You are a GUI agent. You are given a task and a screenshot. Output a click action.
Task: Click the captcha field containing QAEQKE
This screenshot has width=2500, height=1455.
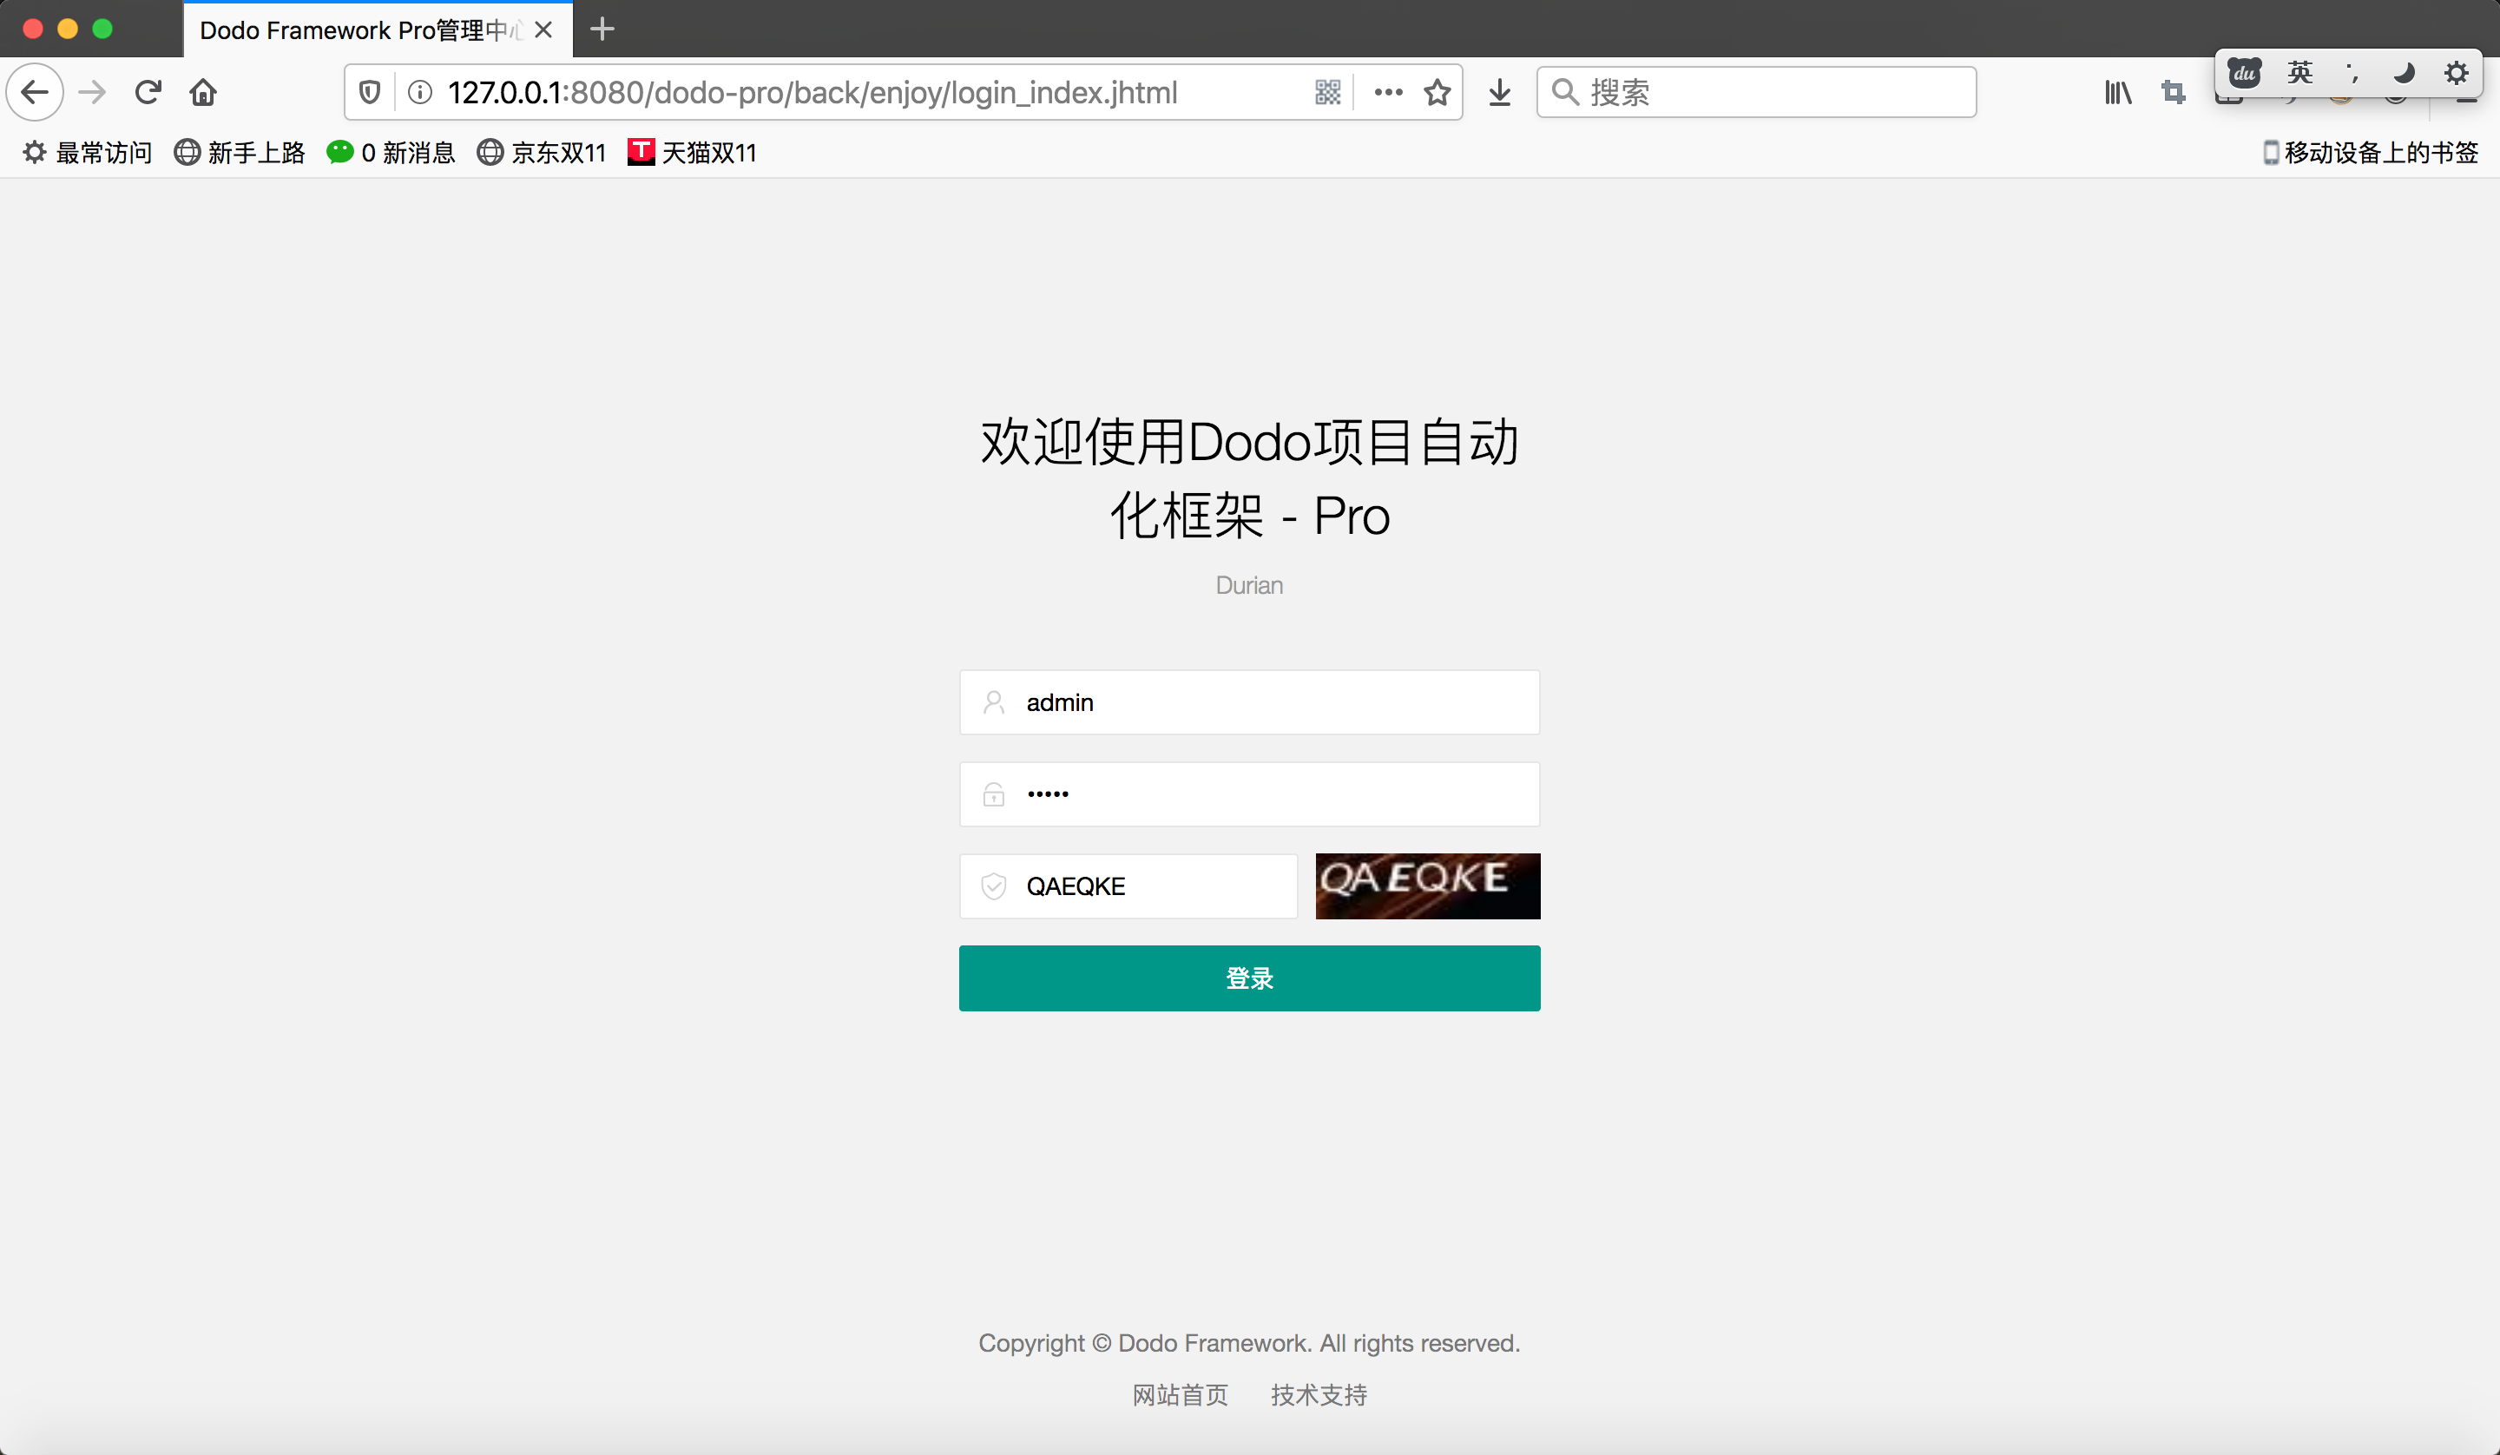1128,886
